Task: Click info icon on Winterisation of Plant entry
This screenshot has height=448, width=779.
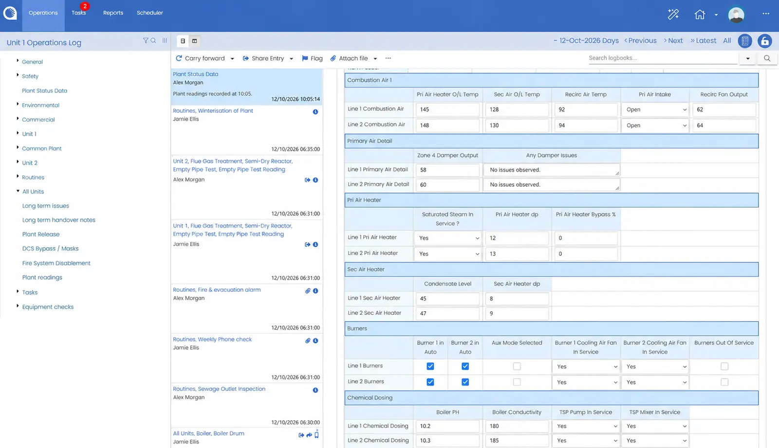Action: 315,112
